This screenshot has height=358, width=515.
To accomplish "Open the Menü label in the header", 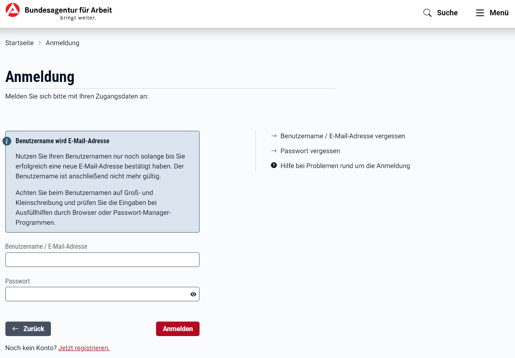I will click(x=499, y=13).
